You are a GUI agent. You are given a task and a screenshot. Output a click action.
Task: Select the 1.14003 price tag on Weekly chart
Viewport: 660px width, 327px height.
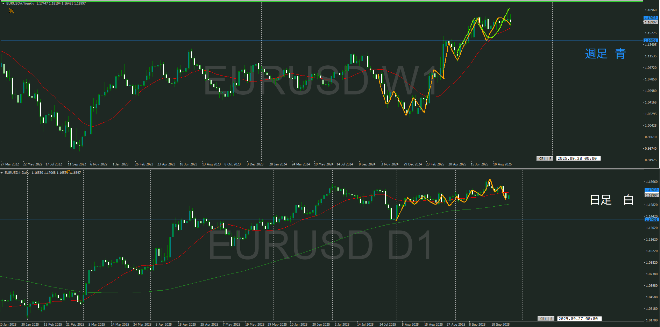click(x=651, y=41)
